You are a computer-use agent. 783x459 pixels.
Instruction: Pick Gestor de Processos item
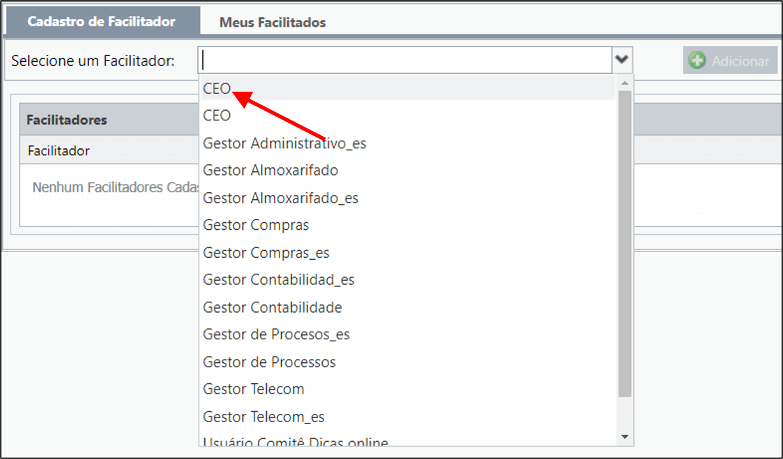point(407,362)
